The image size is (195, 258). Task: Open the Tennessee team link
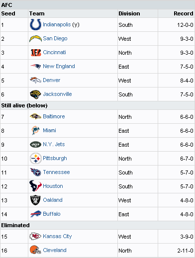[56, 172]
